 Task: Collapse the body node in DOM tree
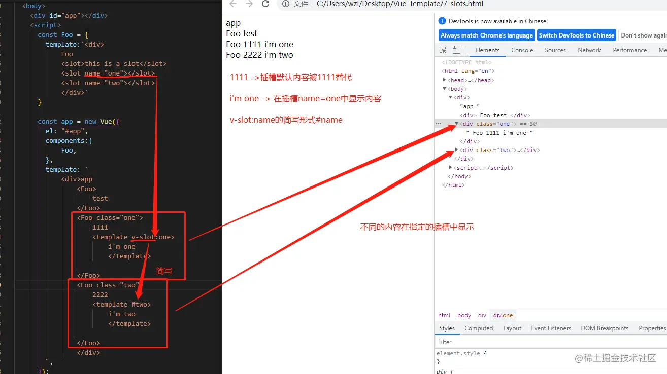click(x=445, y=89)
